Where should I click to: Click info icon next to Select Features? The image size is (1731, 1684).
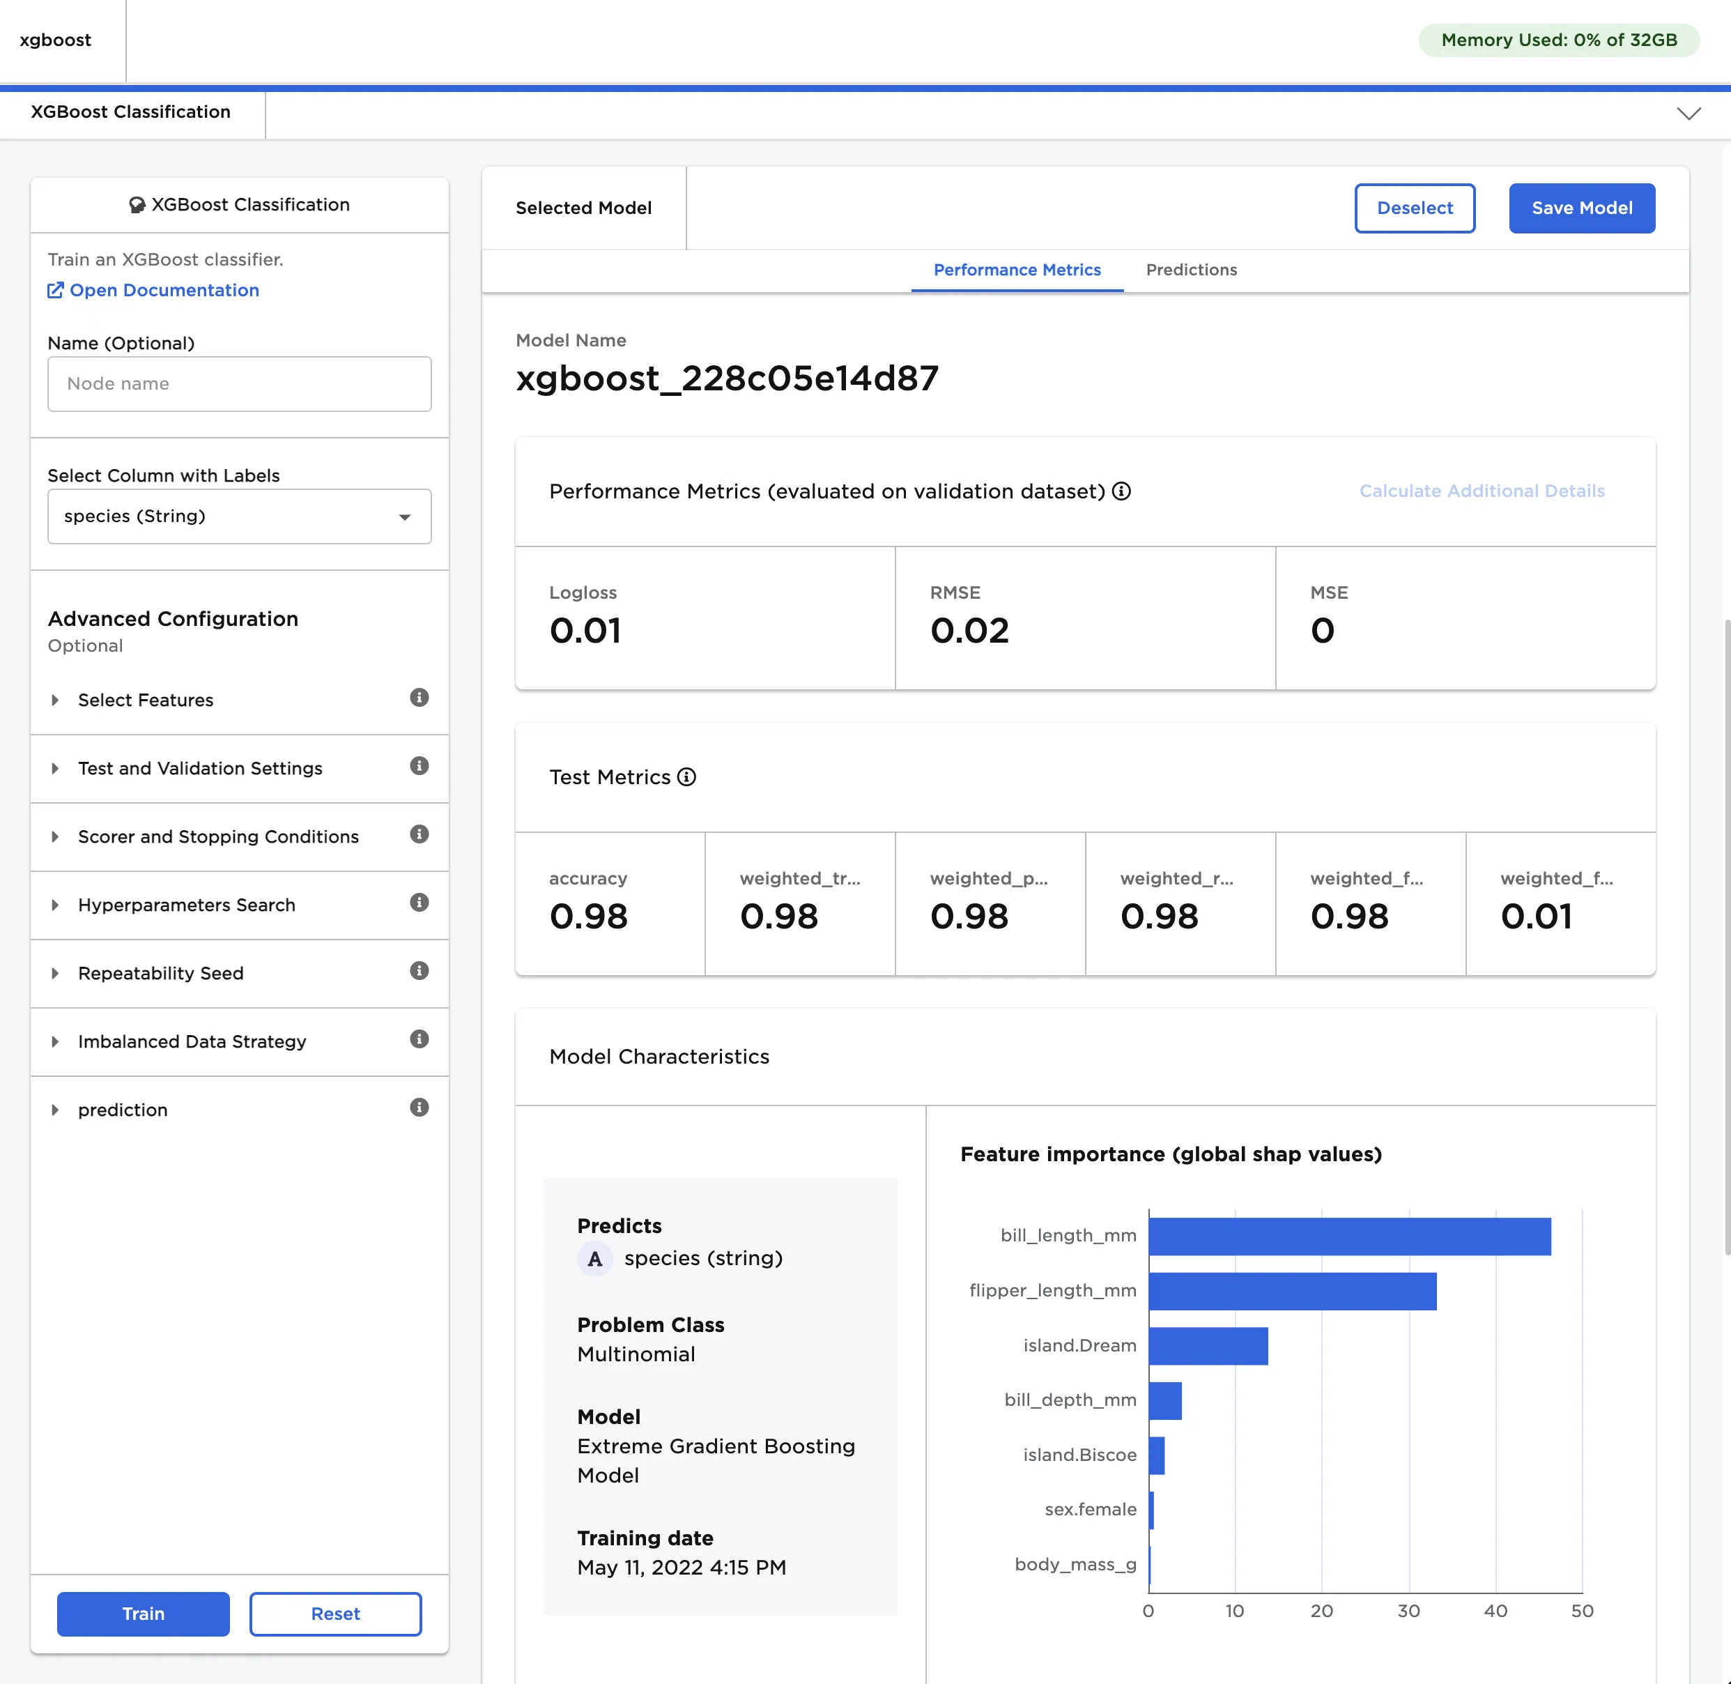(419, 698)
